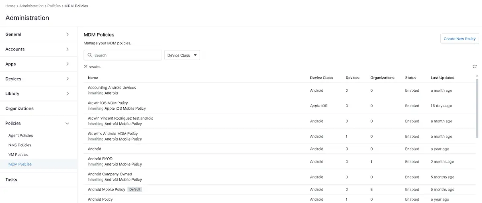This screenshot has width=482, height=203.
Task: Select MDM Policies submenu item
Action: point(20,164)
